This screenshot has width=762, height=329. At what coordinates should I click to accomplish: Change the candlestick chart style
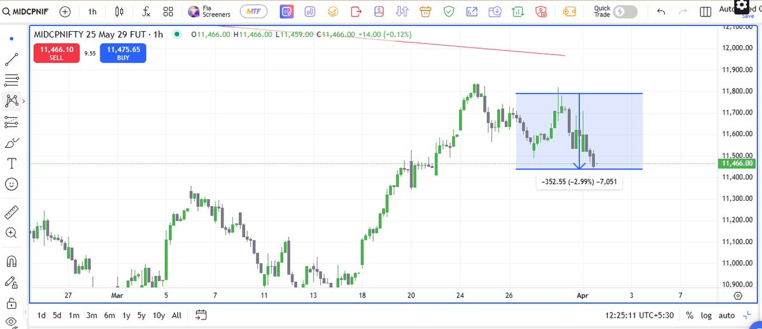(119, 11)
